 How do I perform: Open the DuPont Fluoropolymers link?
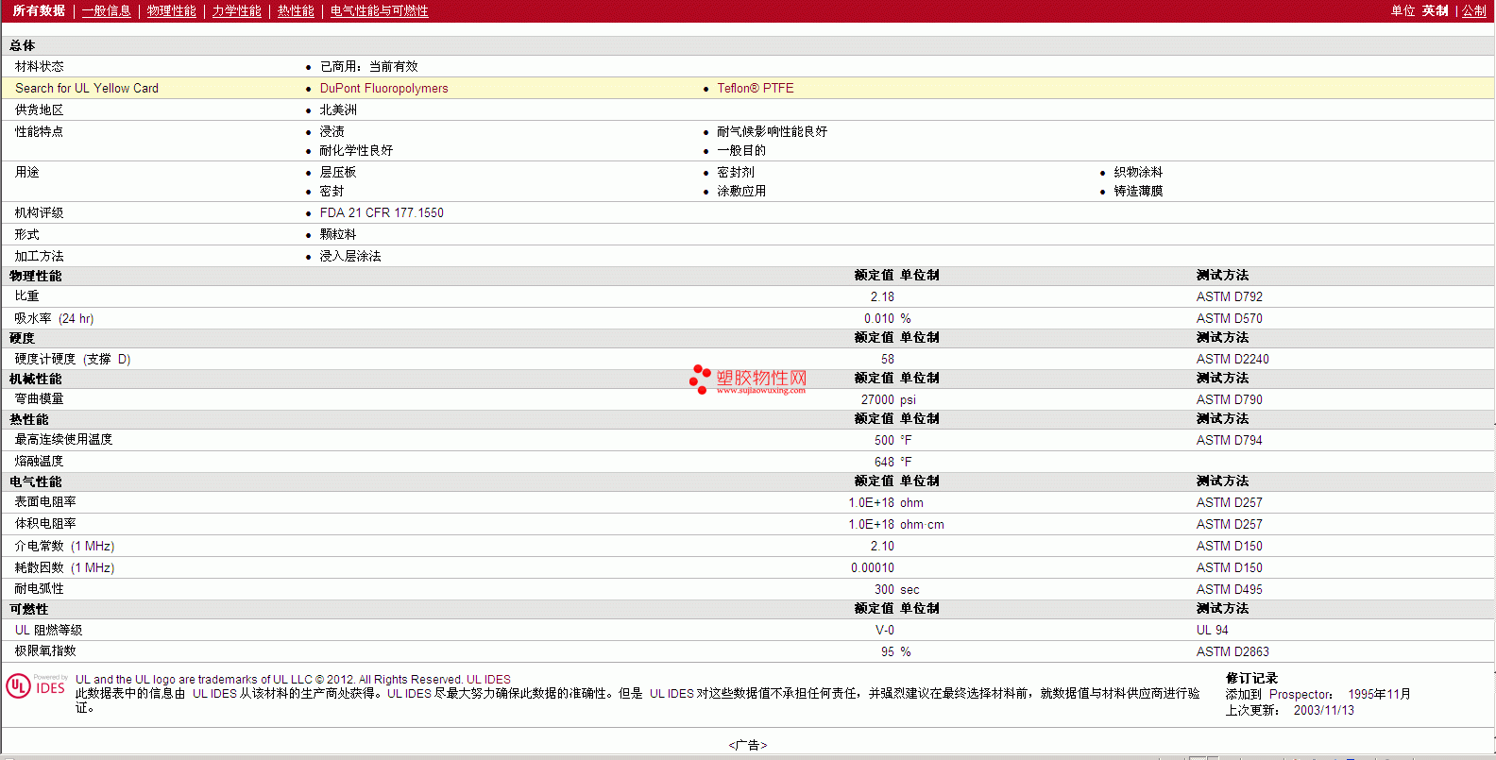pyautogui.click(x=383, y=88)
